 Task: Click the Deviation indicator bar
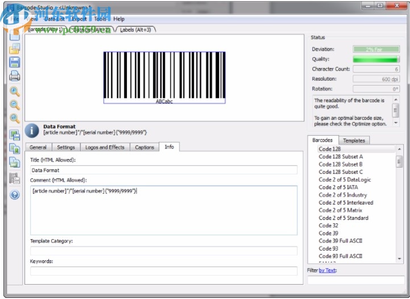[x=376, y=49]
